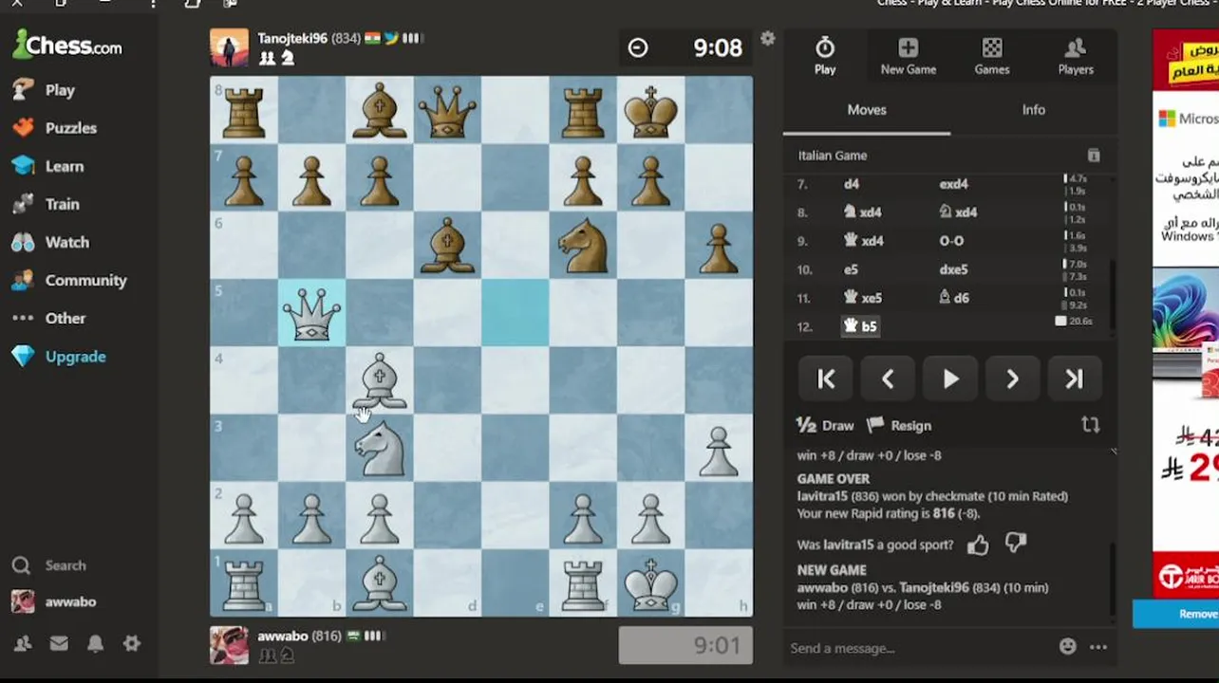Image resolution: width=1219 pixels, height=683 pixels.
Task: Jump to the last move
Action: point(1074,379)
